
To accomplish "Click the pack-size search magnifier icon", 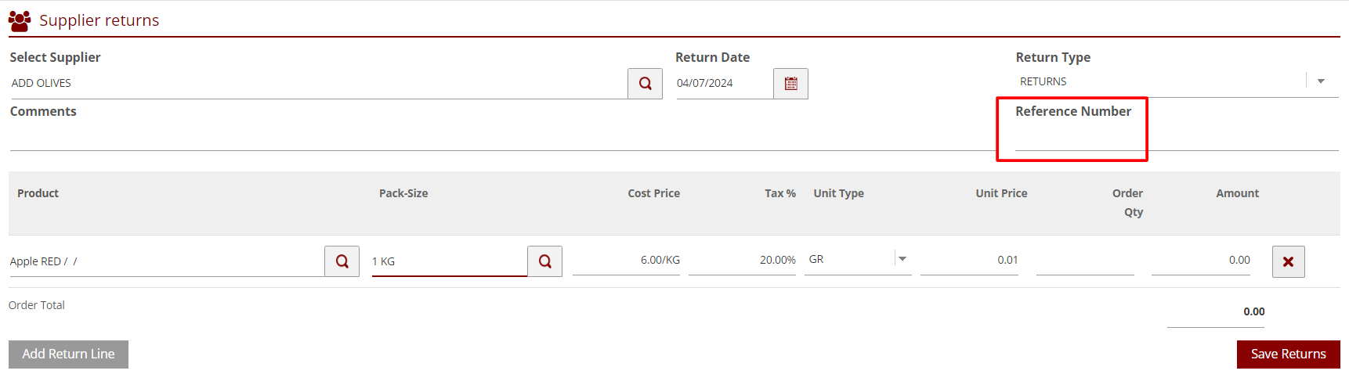I will tap(544, 261).
